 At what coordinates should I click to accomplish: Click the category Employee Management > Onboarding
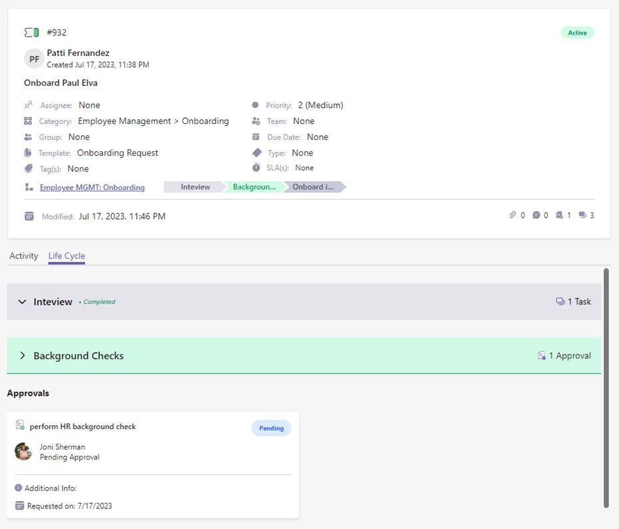click(153, 121)
